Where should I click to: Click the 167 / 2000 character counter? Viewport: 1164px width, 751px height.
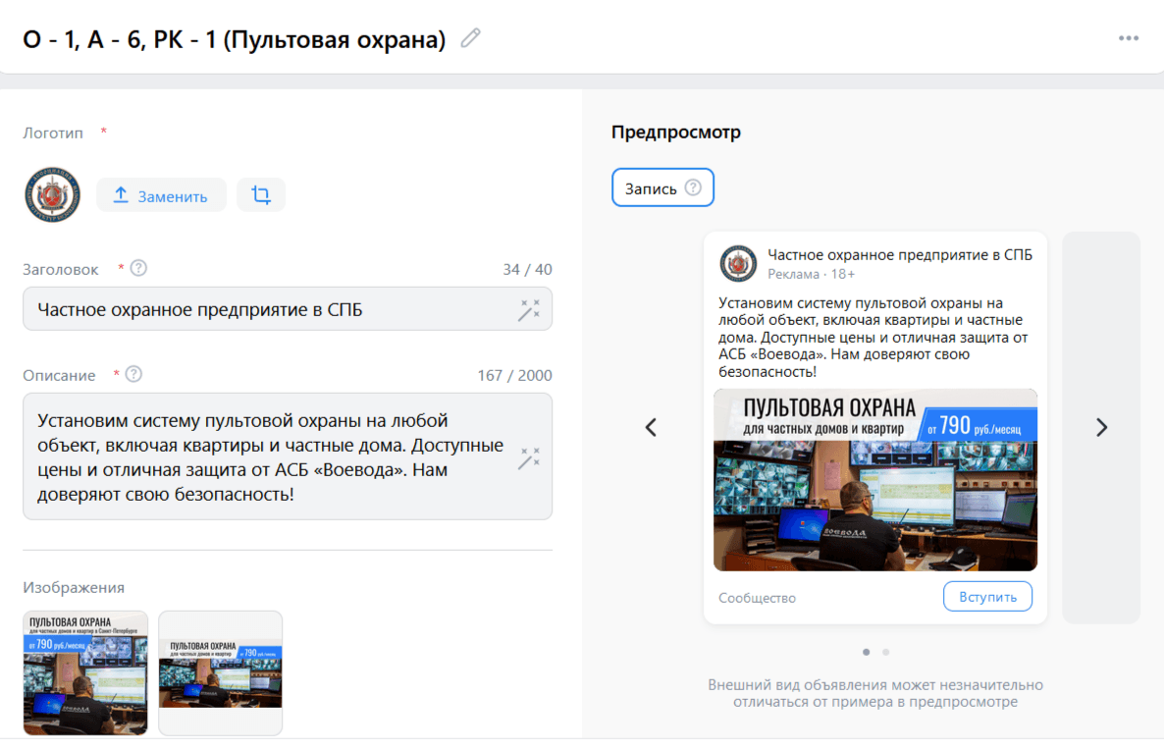pos(514,375)
